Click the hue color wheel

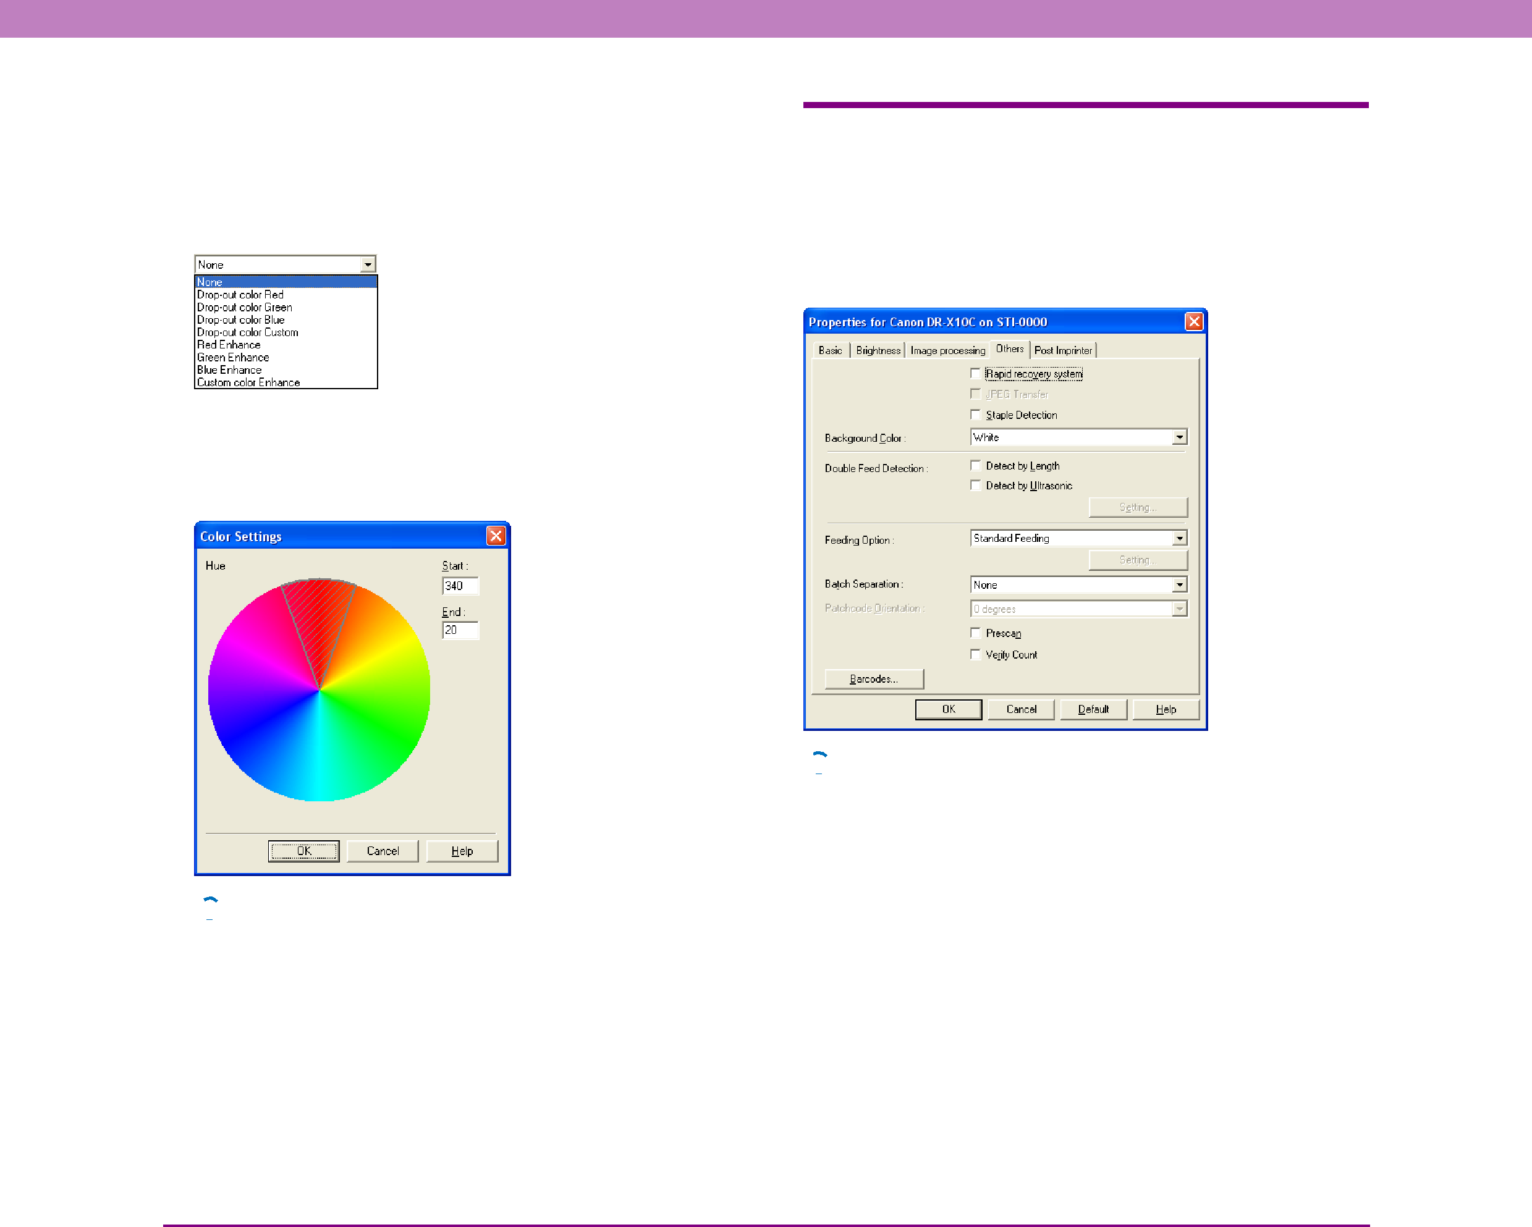pyautogui.click(x=318, y=689)
